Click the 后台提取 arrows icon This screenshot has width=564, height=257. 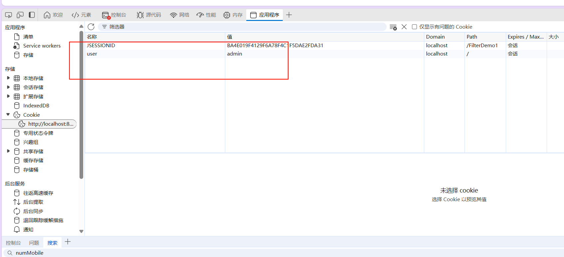[17, 202]
